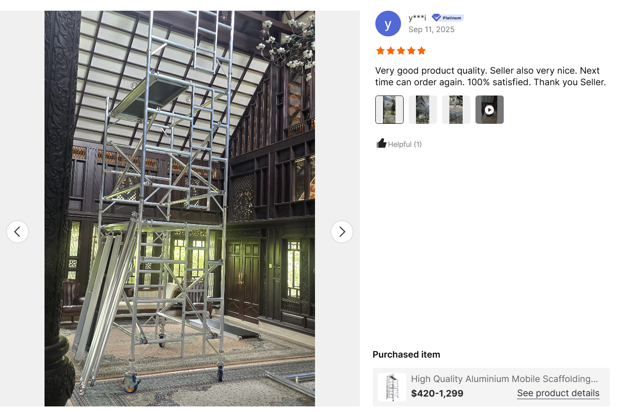Image resolution: width=618 pixels, height=412 pixels.
Task: Click the $420-1,299 price text
Action: pyautogui.click(x=437, y=394)
